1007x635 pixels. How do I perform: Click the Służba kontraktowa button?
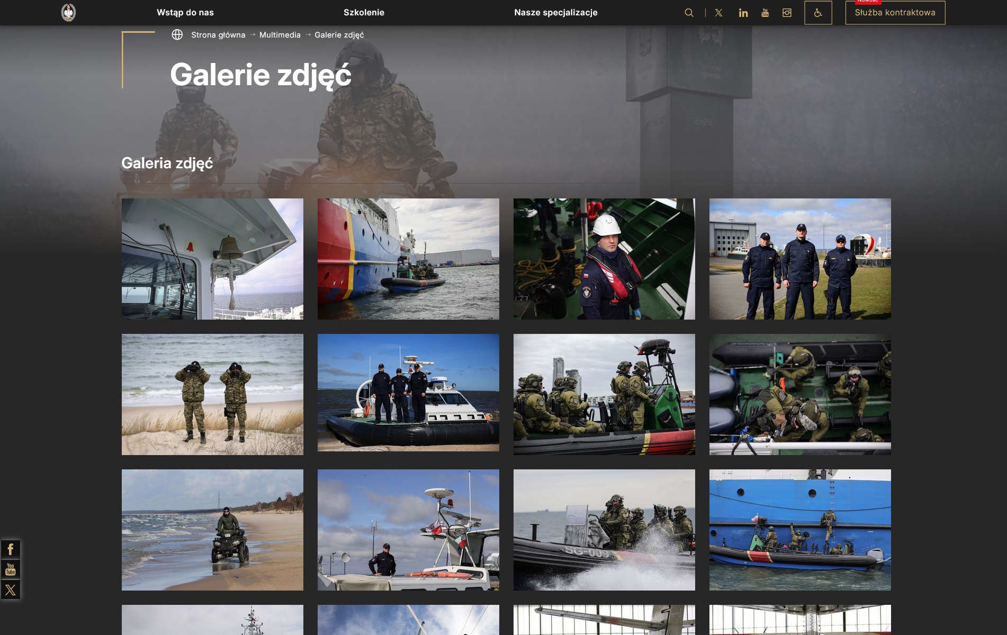pos(895,13)
